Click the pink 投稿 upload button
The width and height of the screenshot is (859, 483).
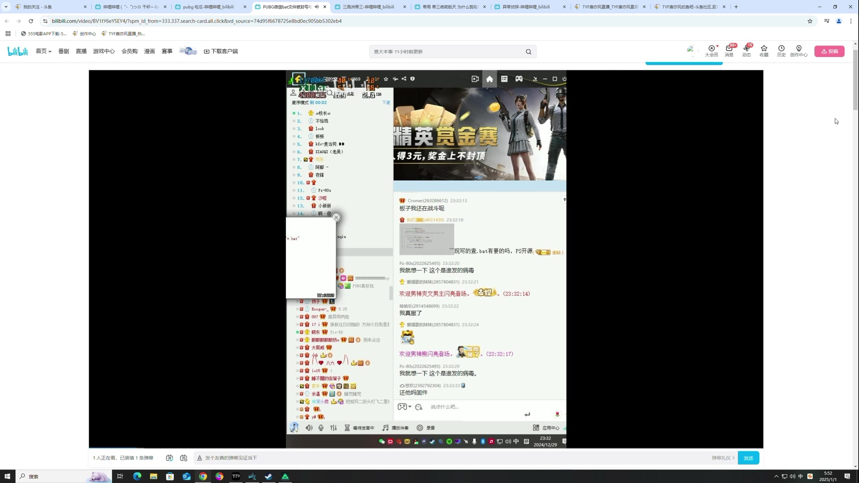click(829, 51)
